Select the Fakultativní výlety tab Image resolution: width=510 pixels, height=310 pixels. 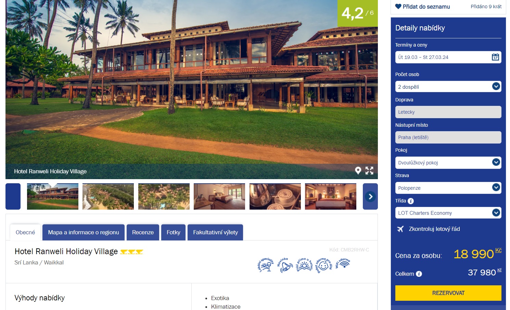click(215, 232)
